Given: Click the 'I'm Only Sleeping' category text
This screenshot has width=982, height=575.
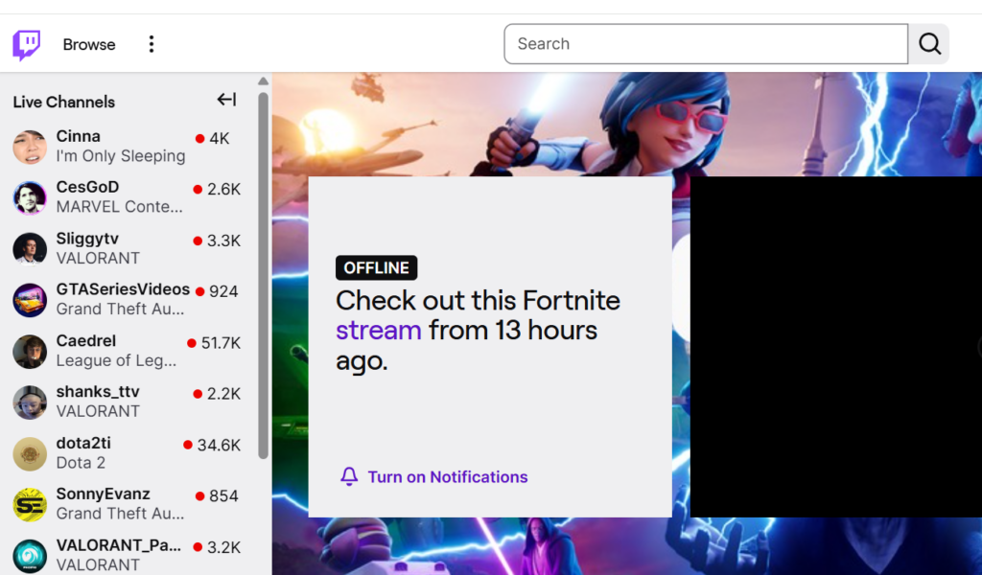Looking at the screenshot, I should [x=121, y=156].
